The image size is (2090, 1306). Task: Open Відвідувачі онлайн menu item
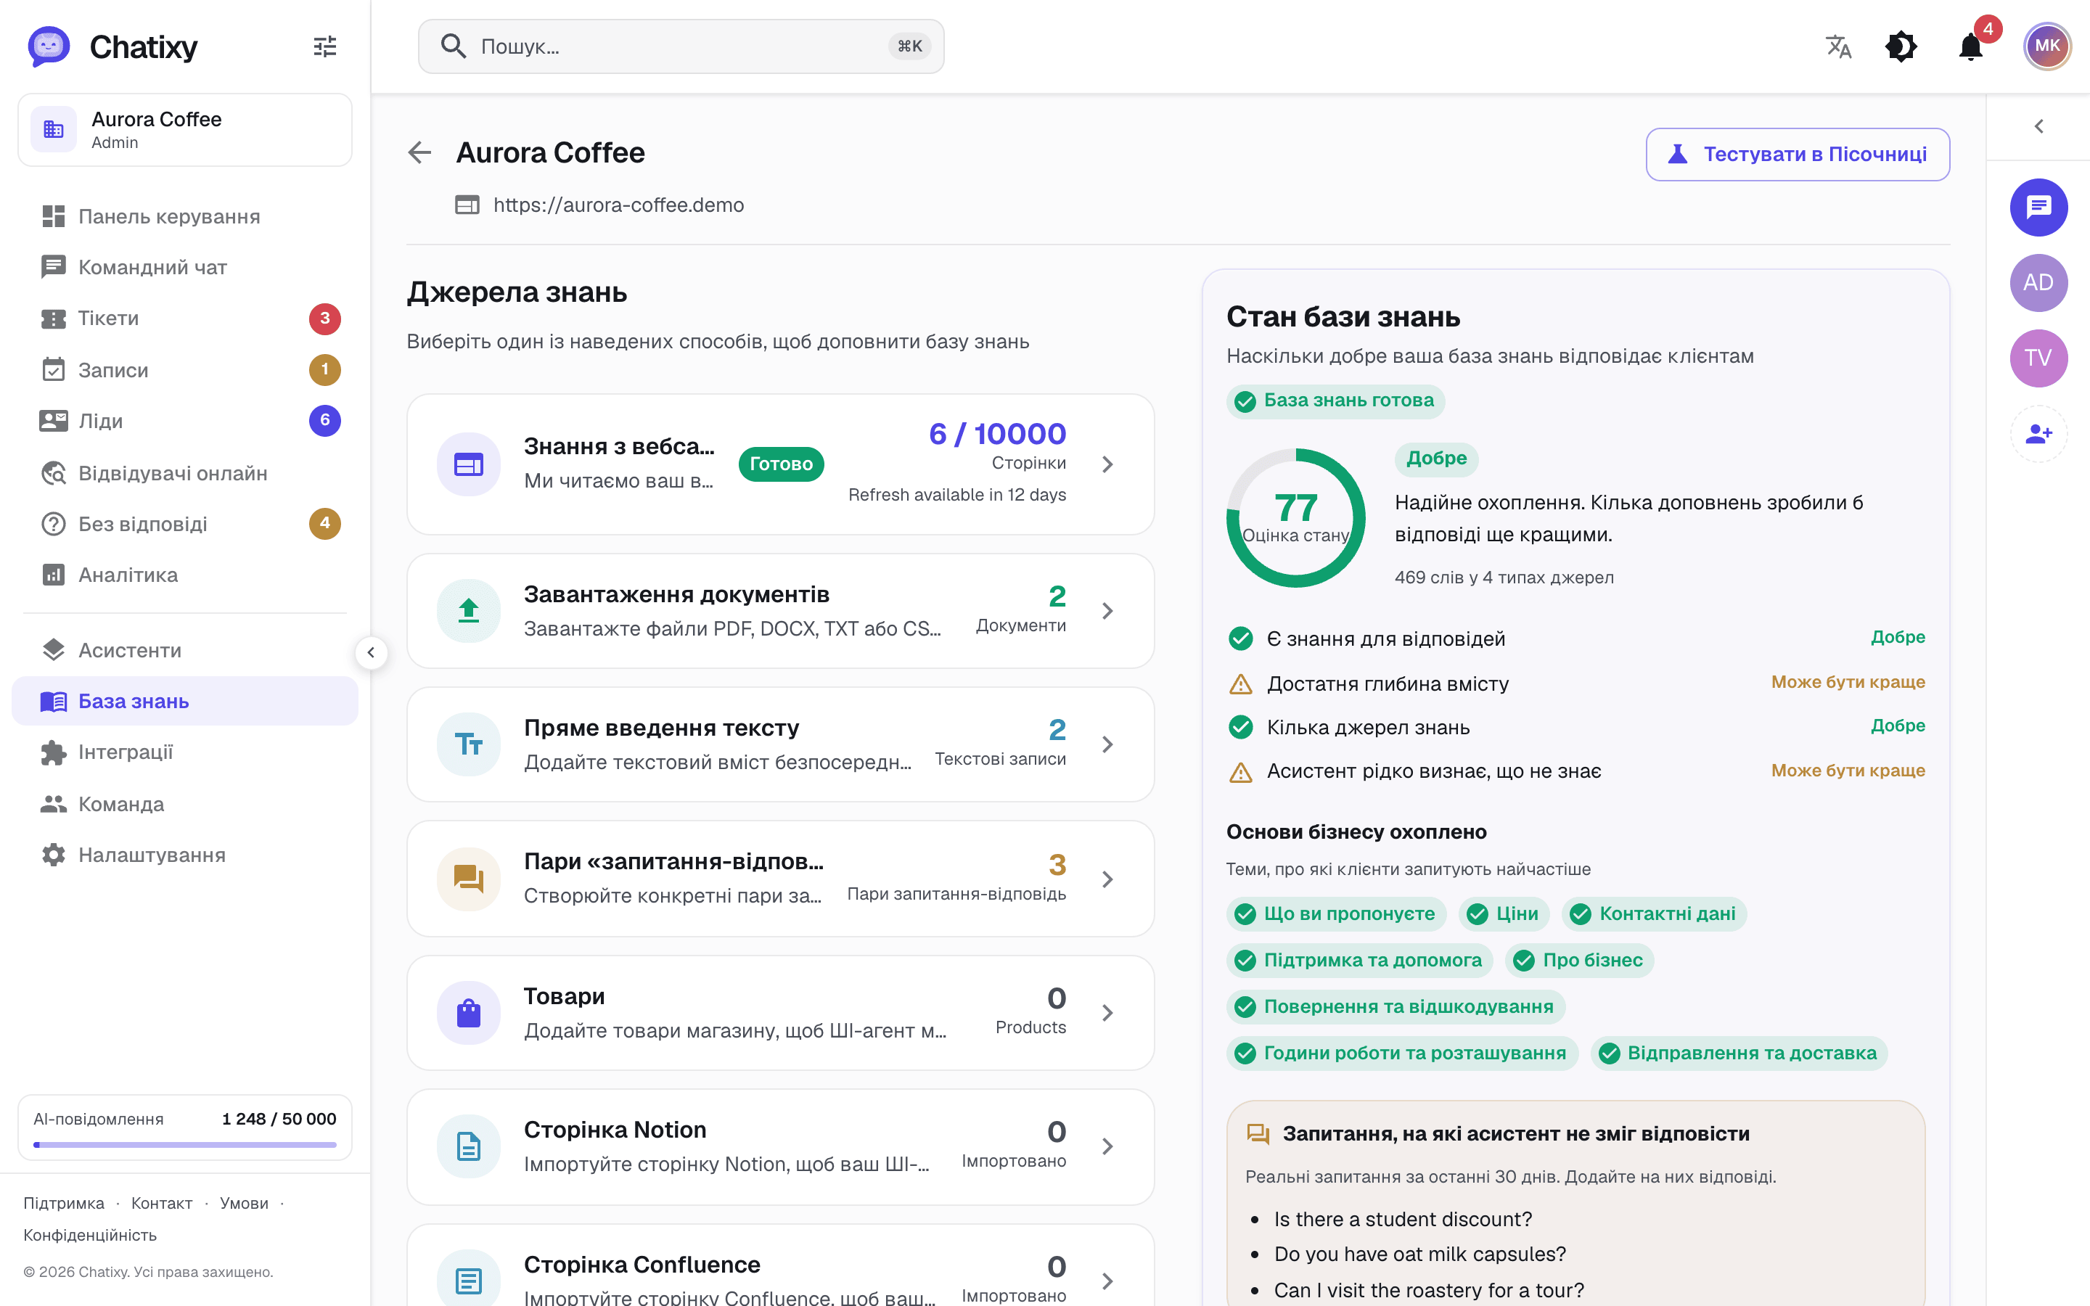click(x=185, y=472)
